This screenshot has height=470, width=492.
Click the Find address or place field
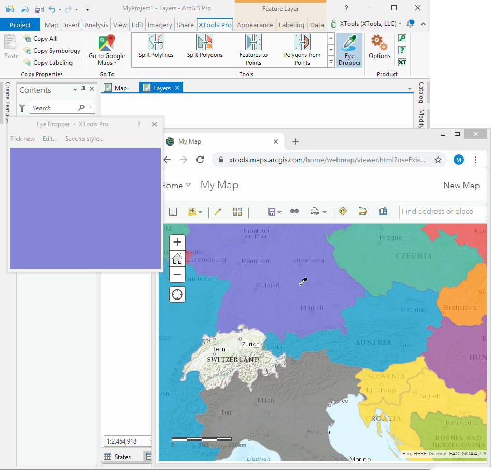pyautogui.click(x=443, y=211)
